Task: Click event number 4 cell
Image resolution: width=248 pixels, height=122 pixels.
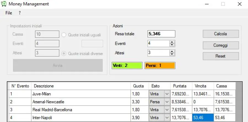Action: tap(20, 118)
